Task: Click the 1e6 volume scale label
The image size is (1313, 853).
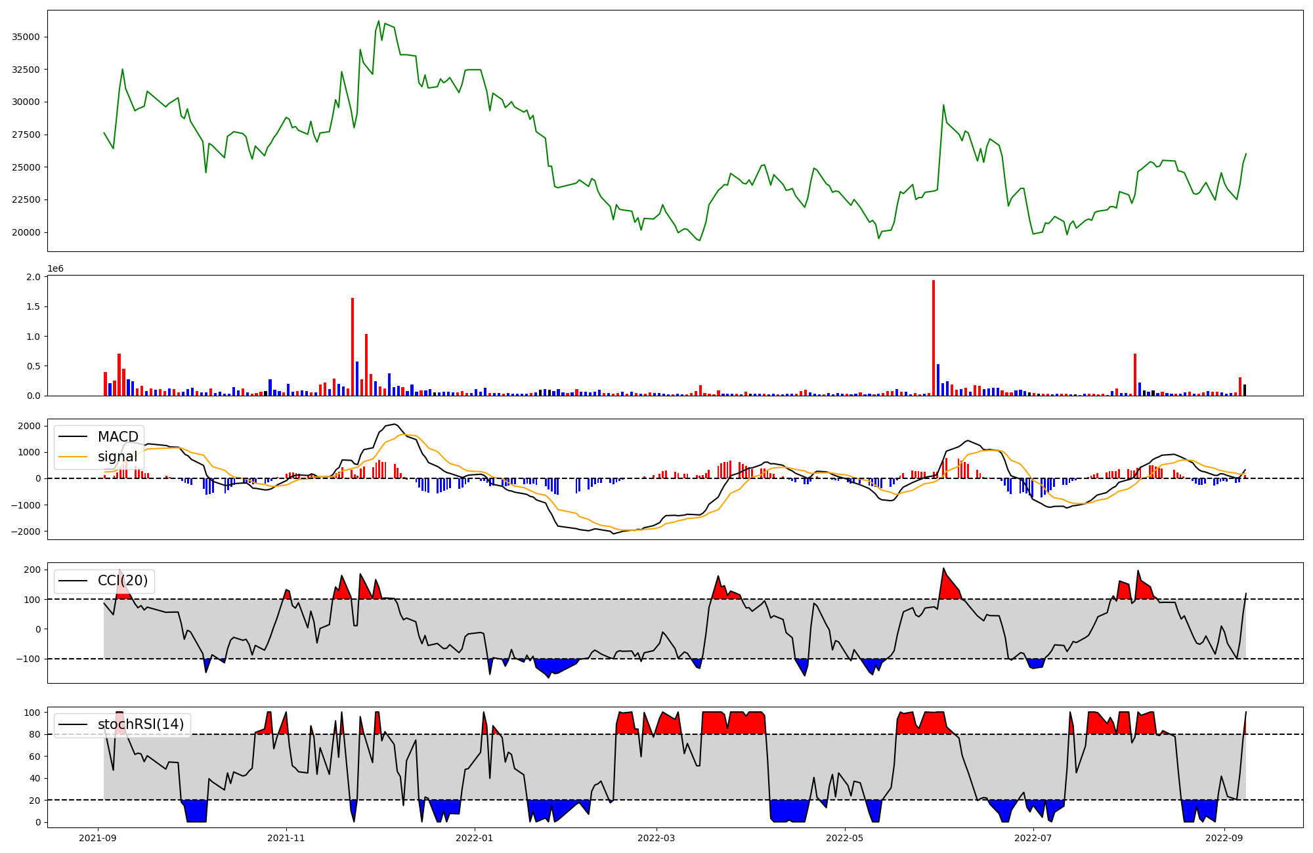Action: coord(55,269)
